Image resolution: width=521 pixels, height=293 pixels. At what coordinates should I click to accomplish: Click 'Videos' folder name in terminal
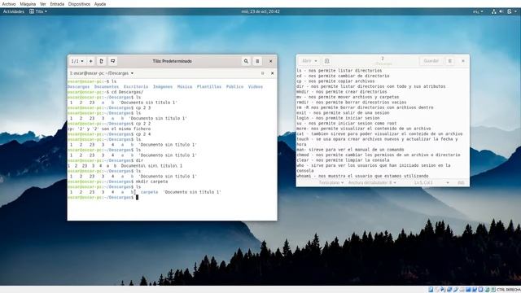pos(255,87)
